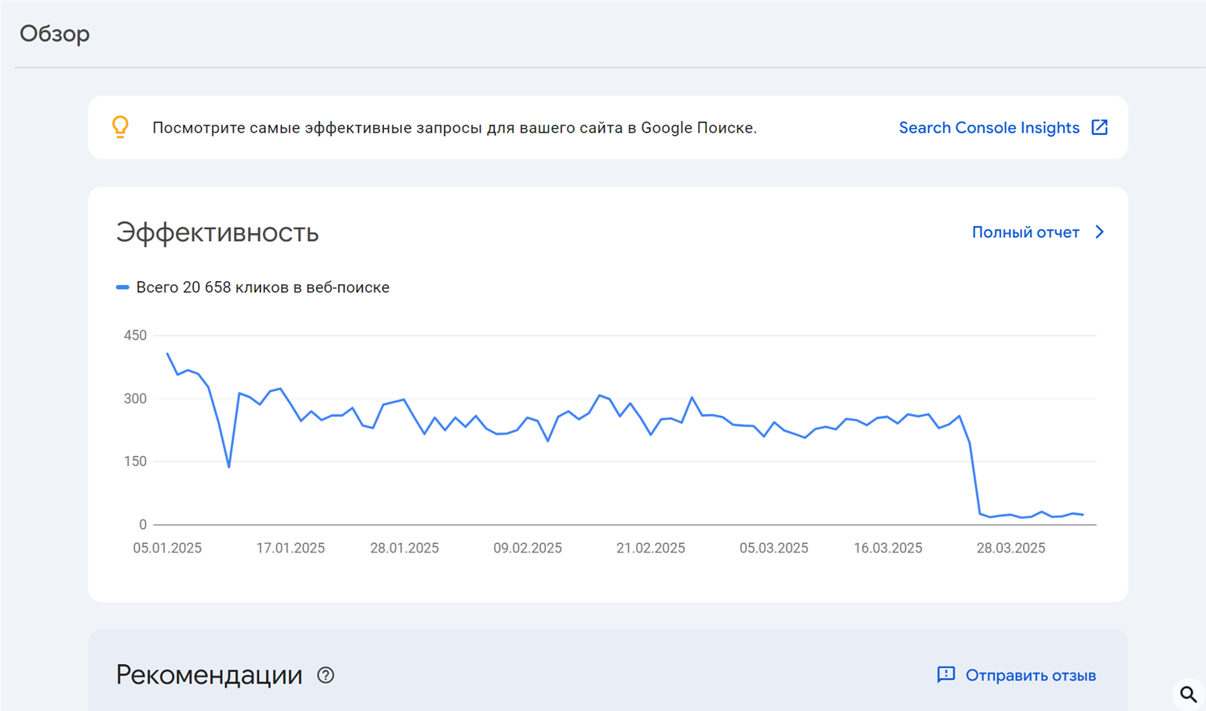Screen dimensions: 1206x711
Task: Click the help icon beside Рекомендации
Action: (x=325, y=675)
